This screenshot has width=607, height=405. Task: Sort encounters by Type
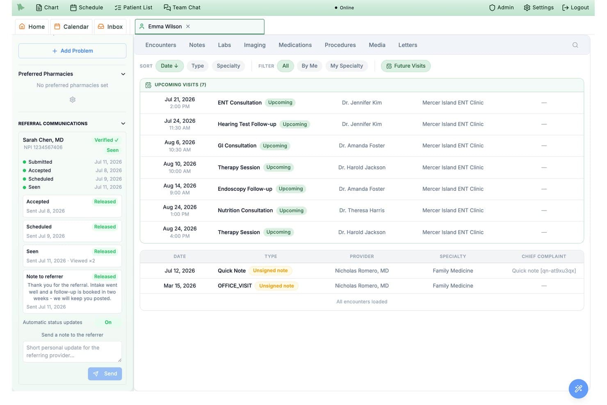[198, 66]
